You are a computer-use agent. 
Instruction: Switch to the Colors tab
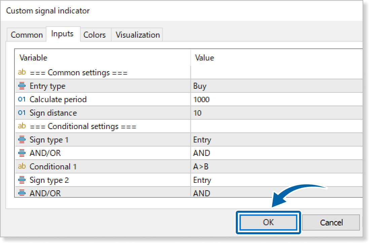click(x=95, y=34)
